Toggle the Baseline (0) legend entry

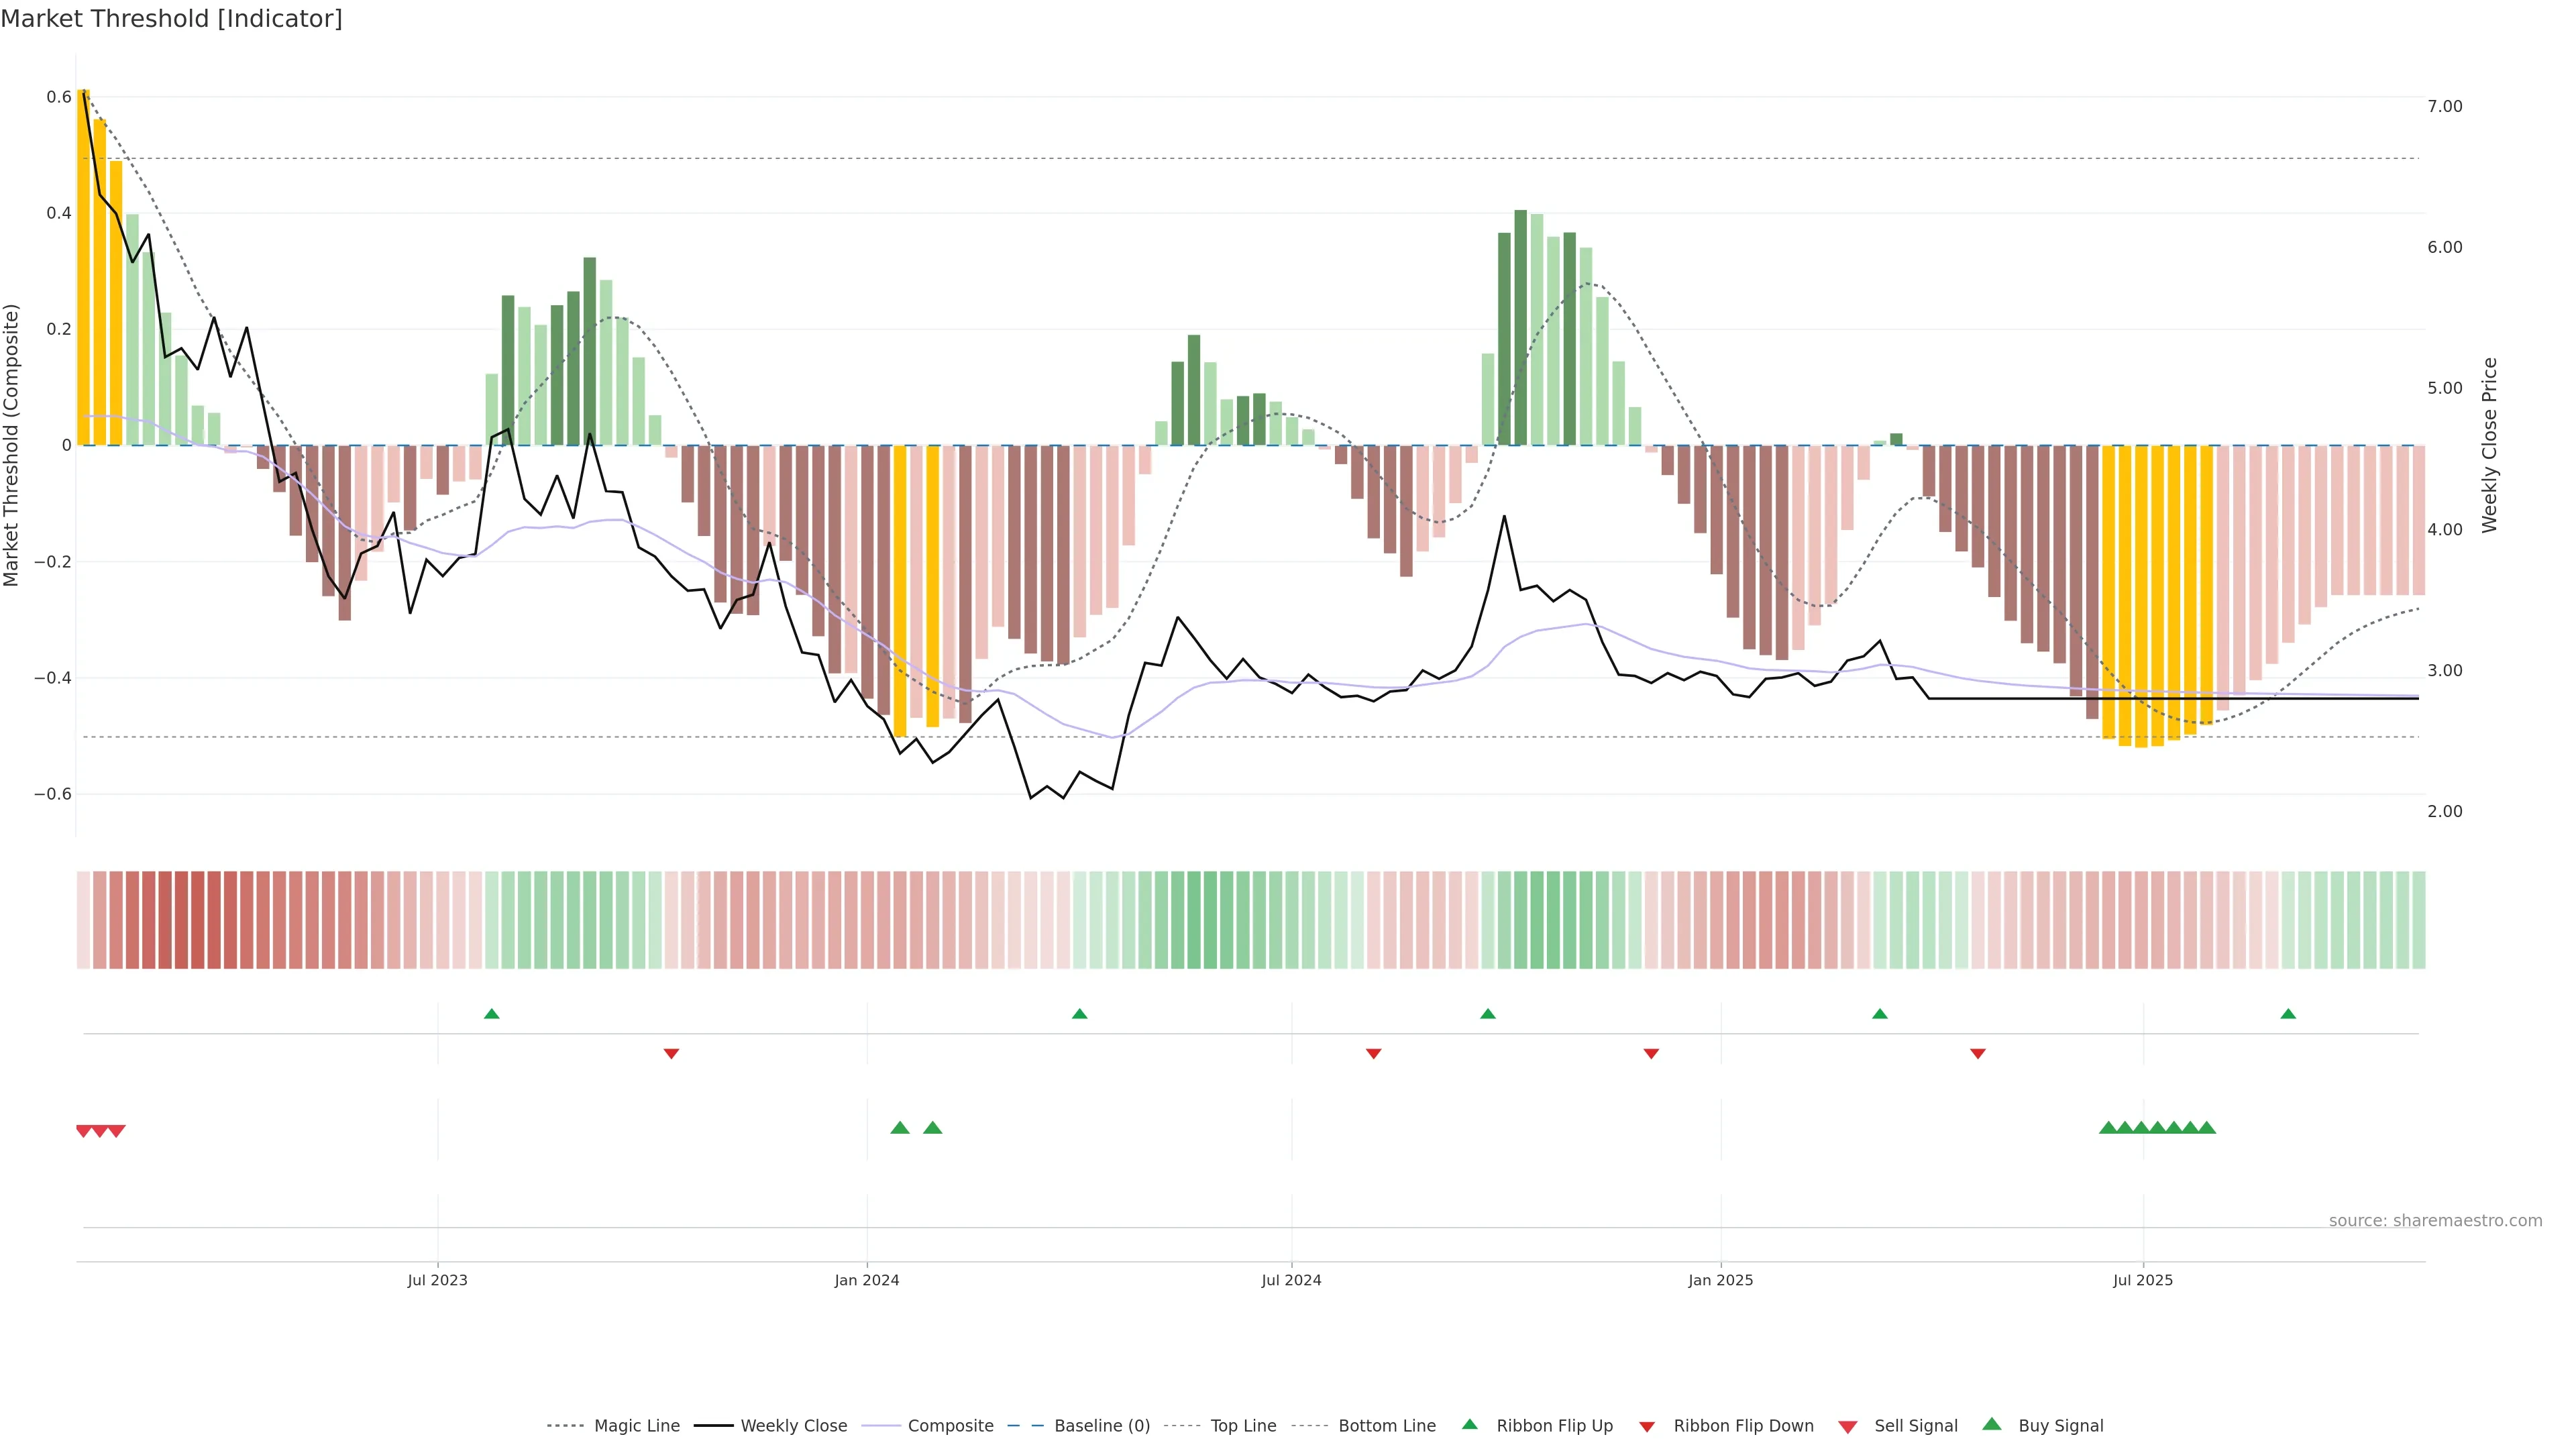pyautogui.click(x=1102, y=1426)
